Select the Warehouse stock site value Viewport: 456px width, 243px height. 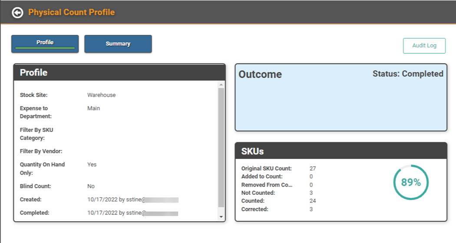point(101,95)
